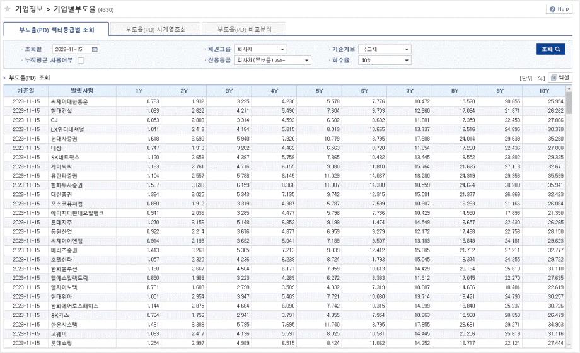Click the 10Y value 25.954 for 씨제이대한통운
Screen dimensions: 580x353
click(x=555, y=101)
